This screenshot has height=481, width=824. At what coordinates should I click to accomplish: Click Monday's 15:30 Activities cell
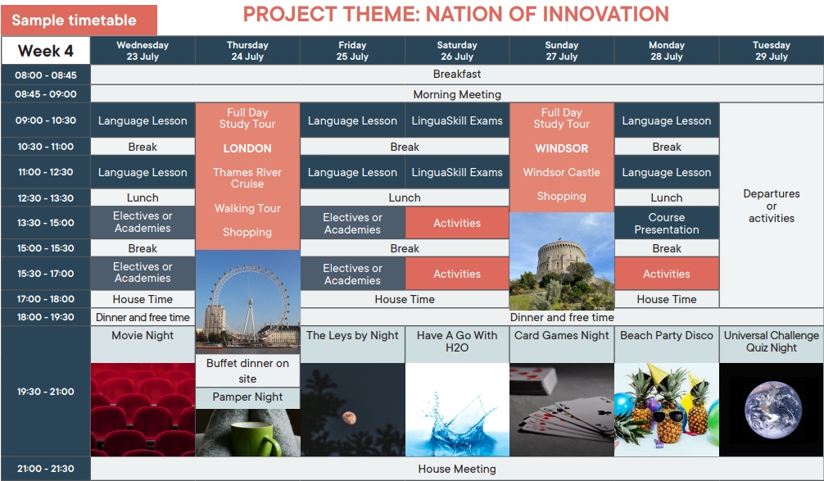(667, 274)
